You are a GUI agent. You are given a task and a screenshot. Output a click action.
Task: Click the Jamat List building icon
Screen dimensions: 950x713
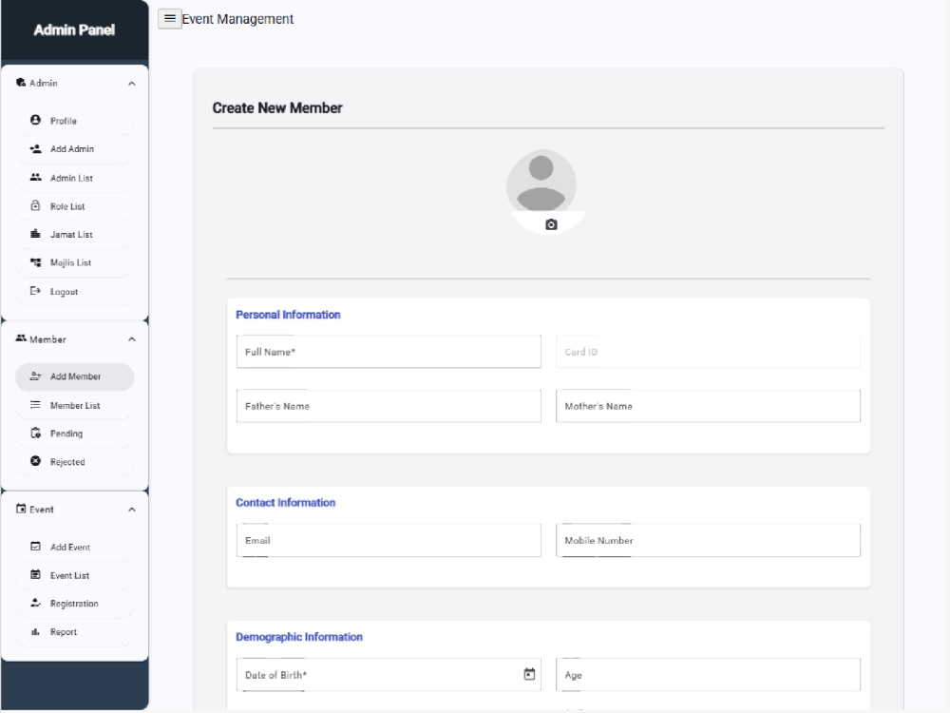pyautogui.click(x=36, y=234)
